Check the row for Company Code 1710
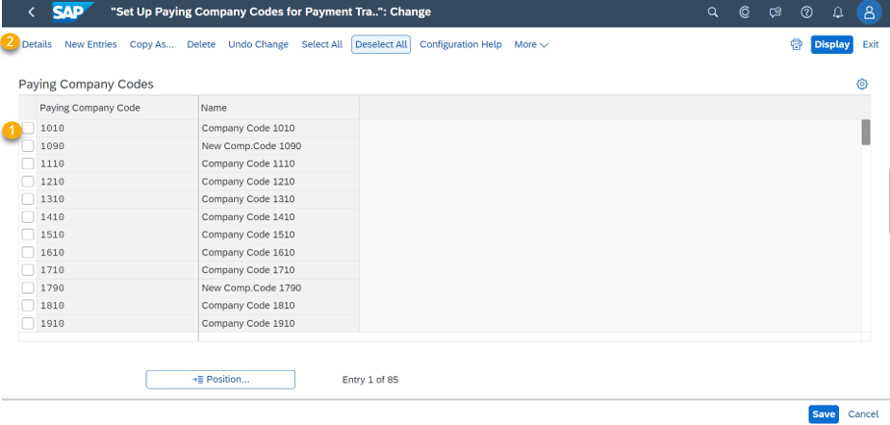Screen dimensions: 890x425 point(28,269)
